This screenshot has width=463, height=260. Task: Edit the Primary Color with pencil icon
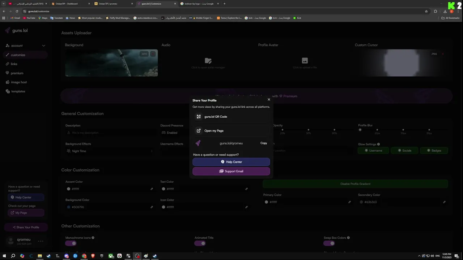[349, 202]
